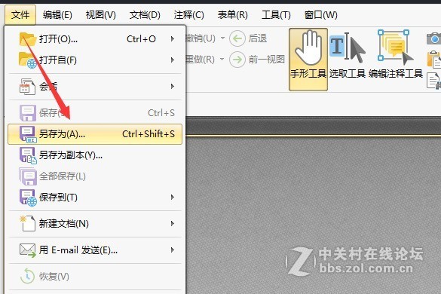Viewport: 441px width, 294px height.
Task: Select the 选取工具 selection tool
Action: 348,55
